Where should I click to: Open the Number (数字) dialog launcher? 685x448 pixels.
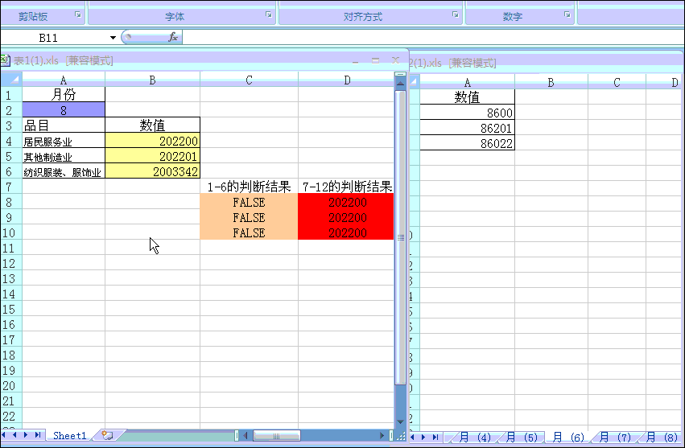point(567,15)
